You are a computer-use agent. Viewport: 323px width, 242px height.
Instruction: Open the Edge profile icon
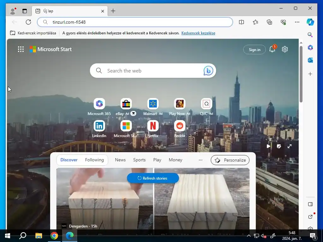[x=13, y=11]
